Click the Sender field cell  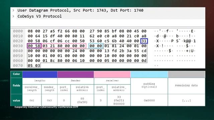(76, 81)
